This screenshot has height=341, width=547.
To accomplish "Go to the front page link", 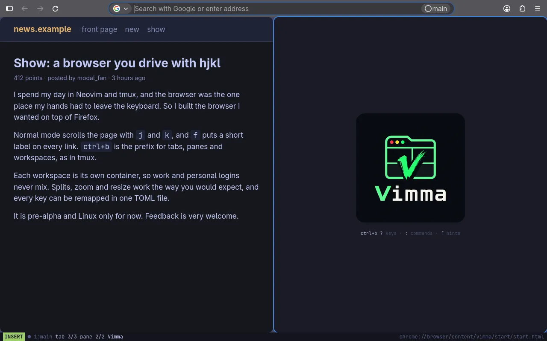I will [x=99, y=29].
